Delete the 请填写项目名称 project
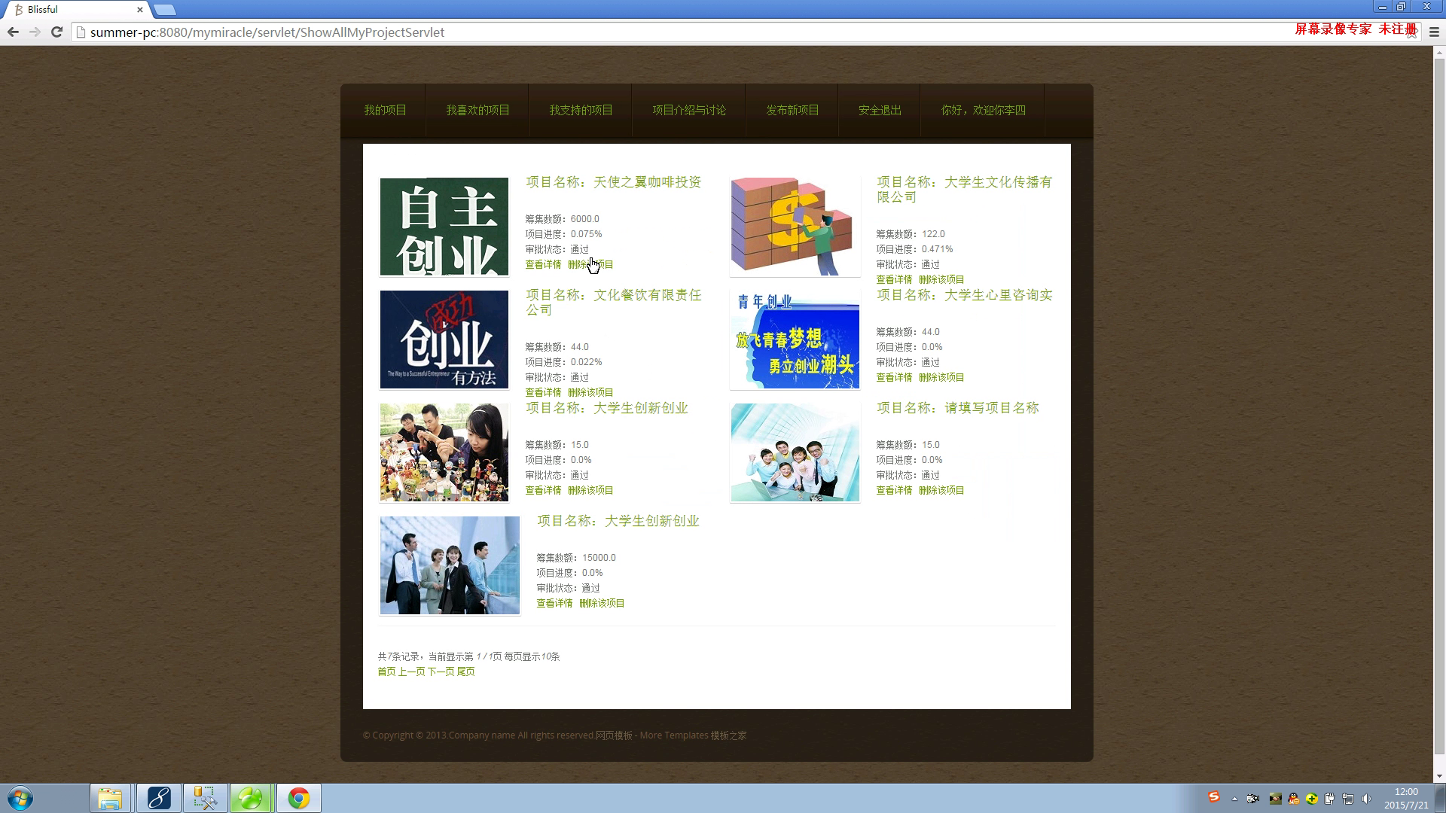The width and height of the screenshot is (1446, 813). (941, 490)
